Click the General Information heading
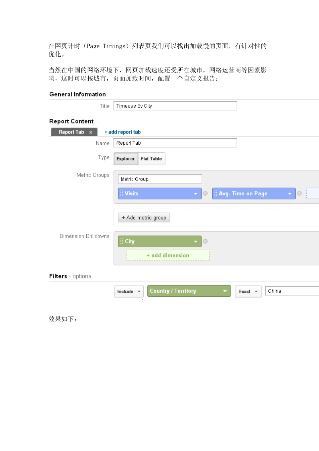The height and width of the screenshot is (451, 319). coord(78,94)
